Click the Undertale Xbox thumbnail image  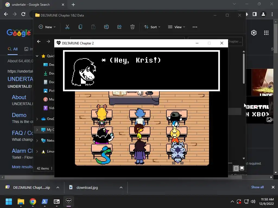pos(260,110)
